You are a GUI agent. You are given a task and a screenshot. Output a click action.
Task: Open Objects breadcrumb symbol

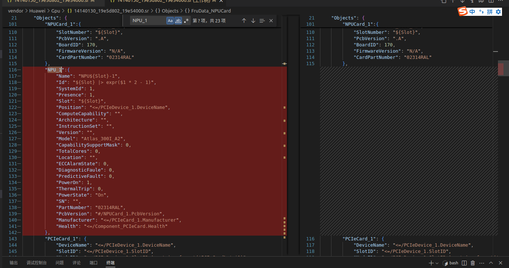(166, 11)
